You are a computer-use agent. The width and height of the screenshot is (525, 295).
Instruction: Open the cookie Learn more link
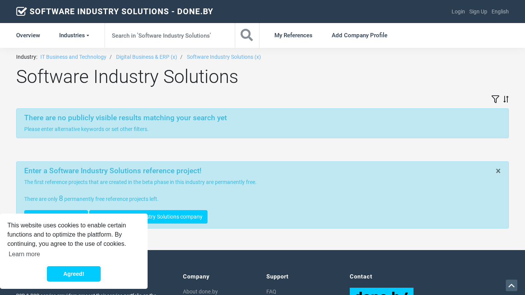click(24, 254)
